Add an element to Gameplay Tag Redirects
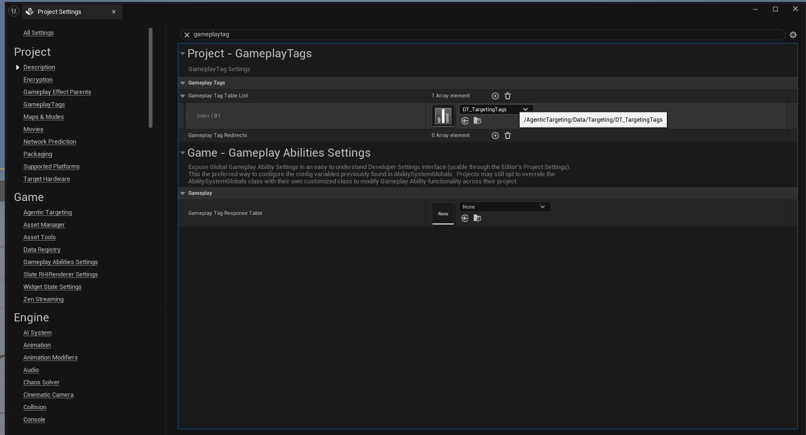Screen dimensions: 806x435 495,136
